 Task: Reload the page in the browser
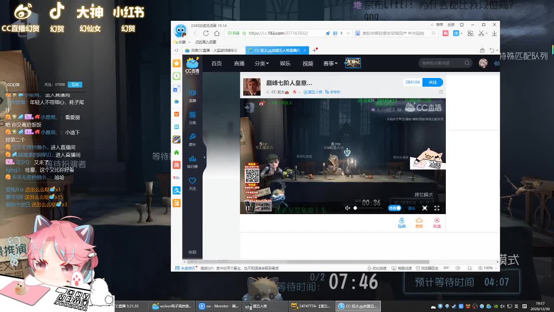[206, 33]
